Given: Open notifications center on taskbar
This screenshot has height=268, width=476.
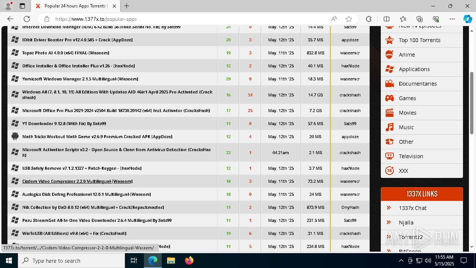Looking at the screenshot, I should pyautogui.click(x=464, y=261).
